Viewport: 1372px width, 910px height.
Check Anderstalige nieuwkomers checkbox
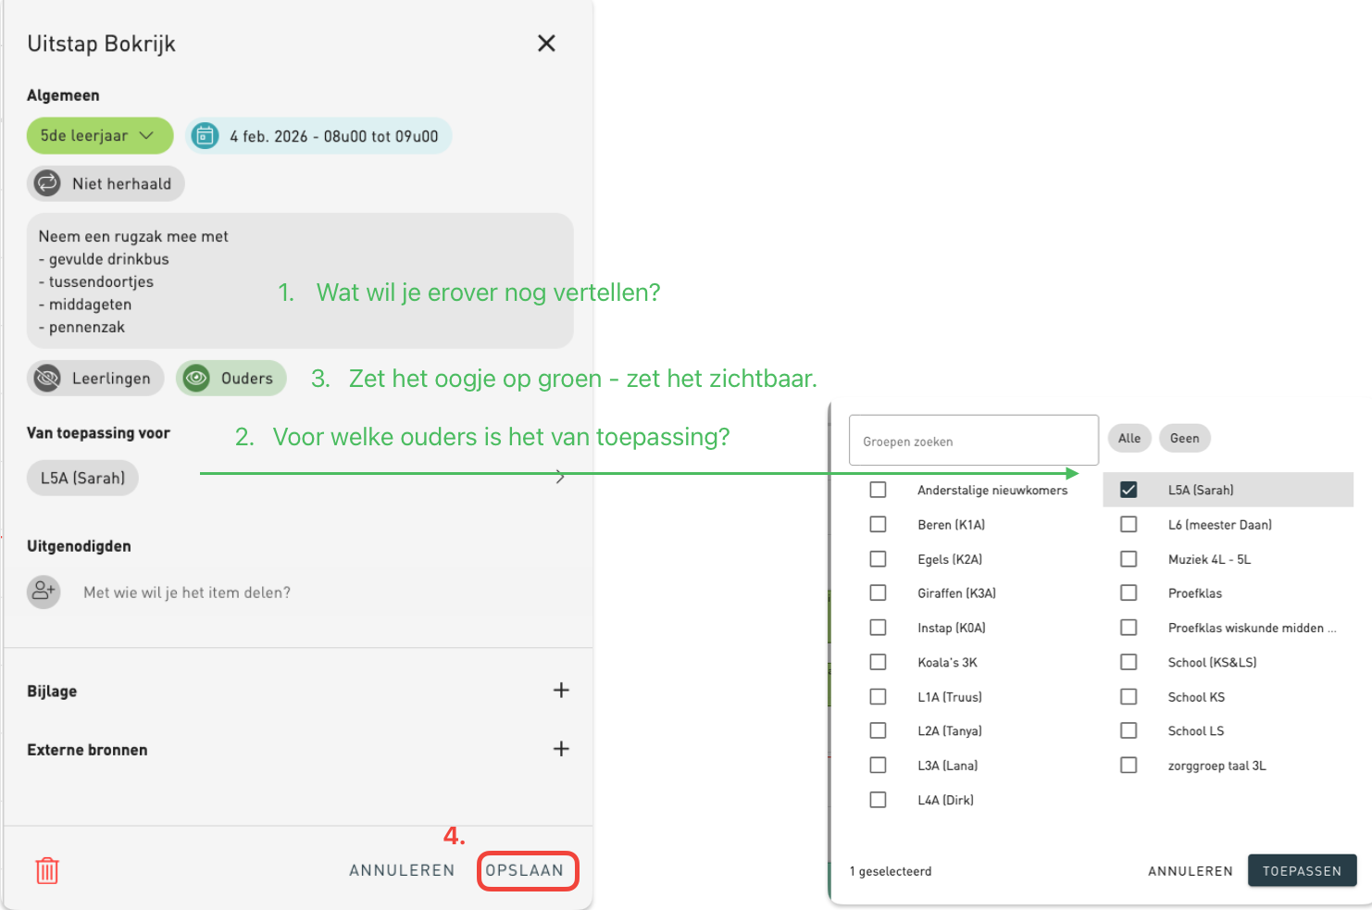(x=879, y=490)
